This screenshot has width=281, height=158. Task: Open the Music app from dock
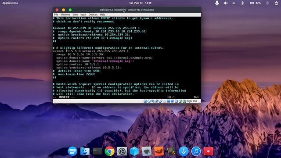coord(196,151)
